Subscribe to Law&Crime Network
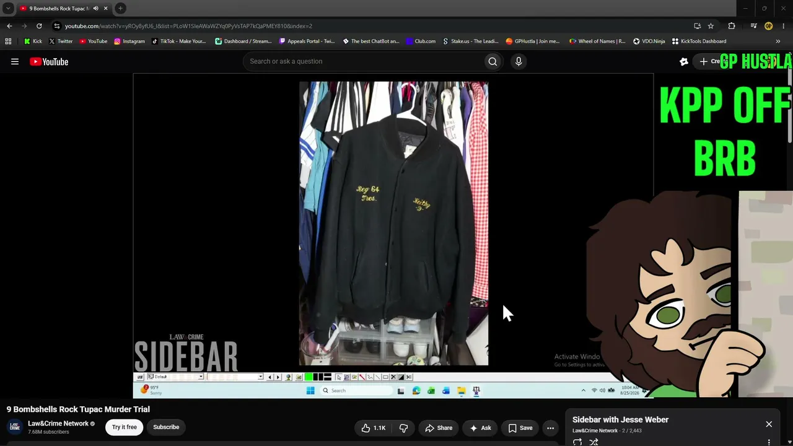The height and width of the screenshot is (446, 793). tap(166, 427)
